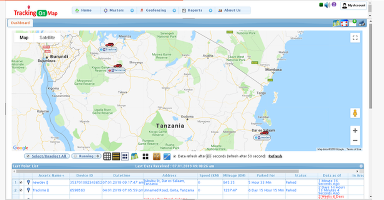
Task: Uncheck the newdev row checkbox
Action: [x=21, y=182]
